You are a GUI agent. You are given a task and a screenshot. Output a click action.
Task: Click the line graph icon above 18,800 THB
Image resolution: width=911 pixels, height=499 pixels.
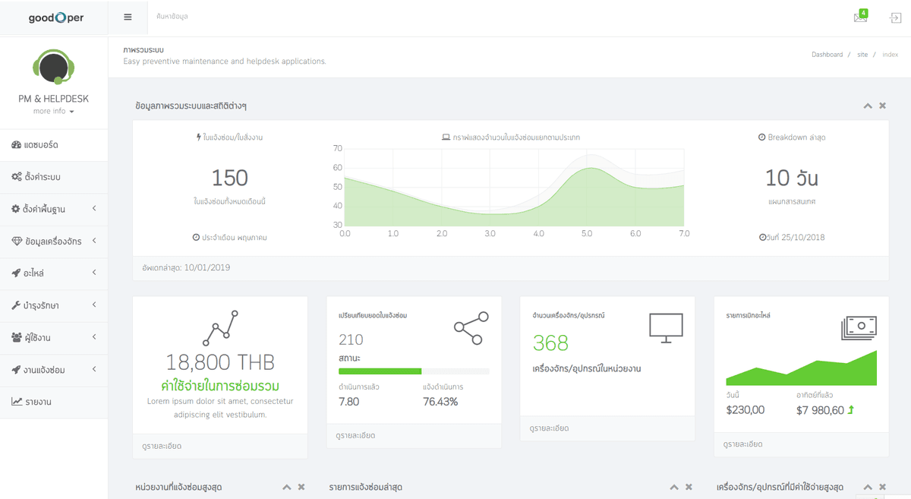coord(220,327)
